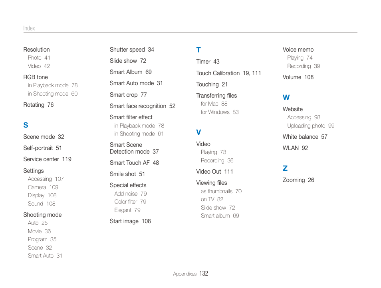The image size is (381, 288).
Task: Select Viewing files on TV 82
Action: click(212, 199)
